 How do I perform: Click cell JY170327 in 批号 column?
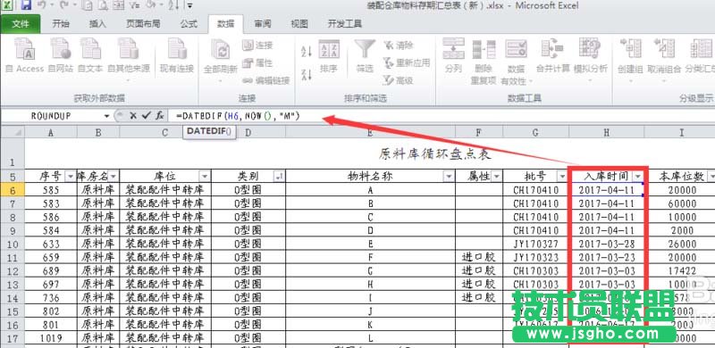535,244
